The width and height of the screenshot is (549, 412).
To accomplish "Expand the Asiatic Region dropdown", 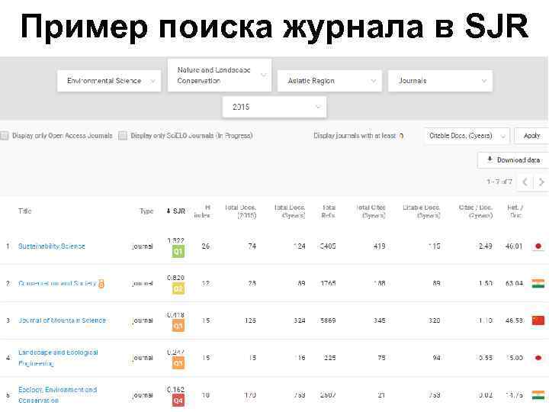I will tap(329, 81).
